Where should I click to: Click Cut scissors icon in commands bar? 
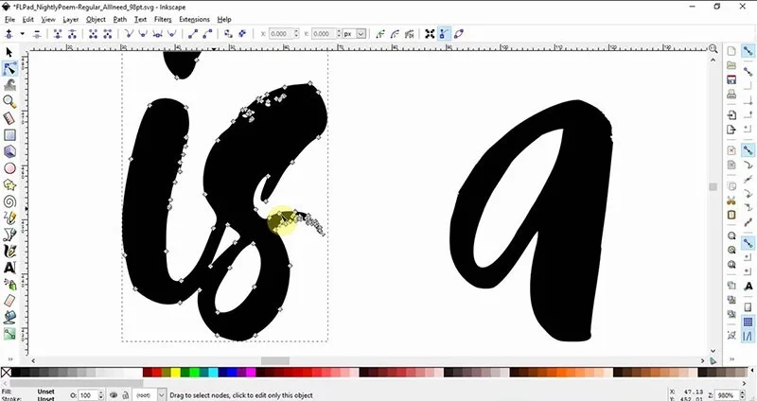click(731, 200)
